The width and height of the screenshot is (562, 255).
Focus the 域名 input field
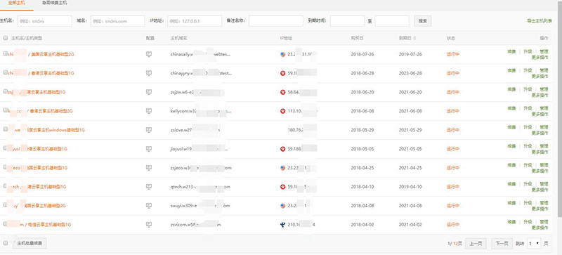[x=118, y=21]
